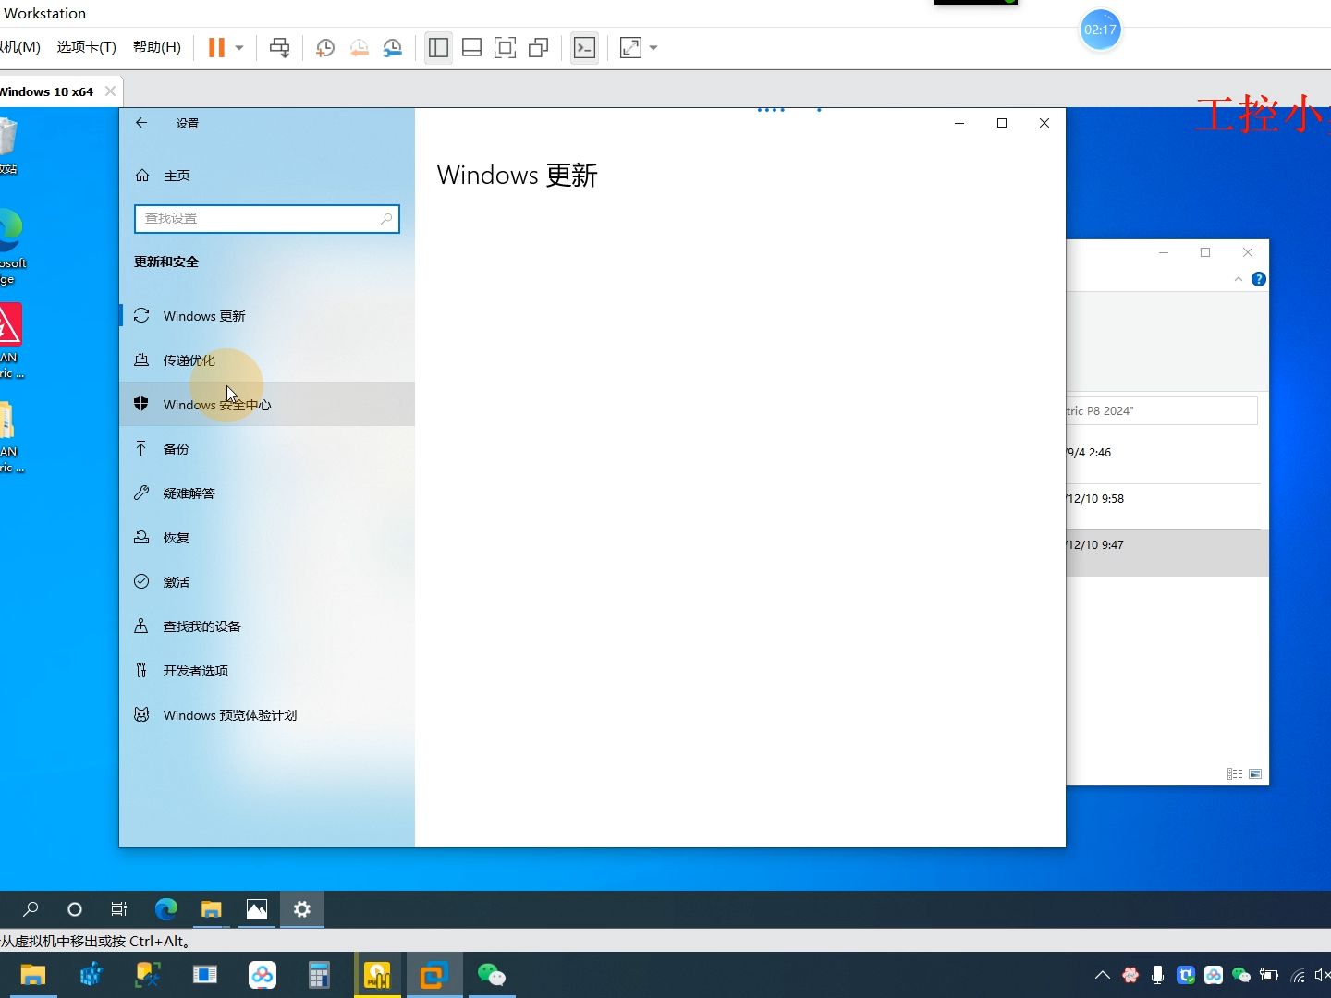1331x998 pixels.
Task: Select Windows 更新 in the sidebar
Action: pos(266,316)
